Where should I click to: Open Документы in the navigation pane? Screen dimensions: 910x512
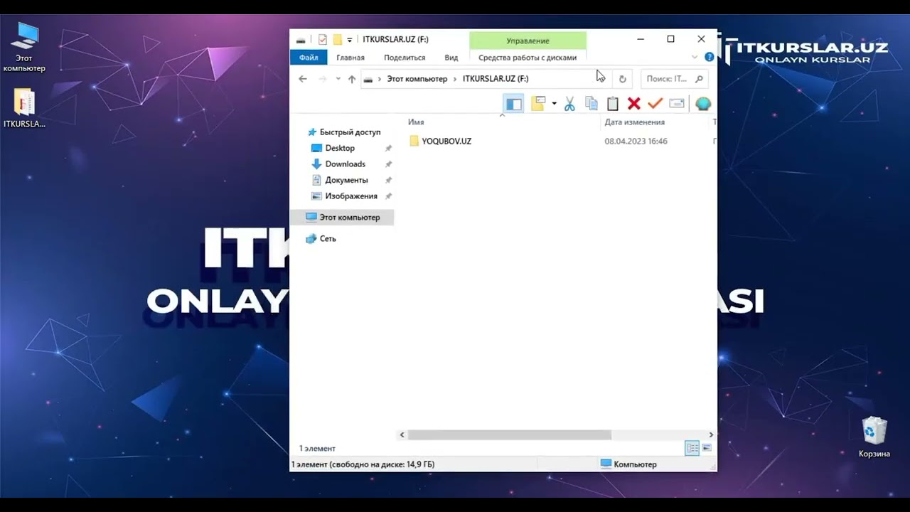347,180
